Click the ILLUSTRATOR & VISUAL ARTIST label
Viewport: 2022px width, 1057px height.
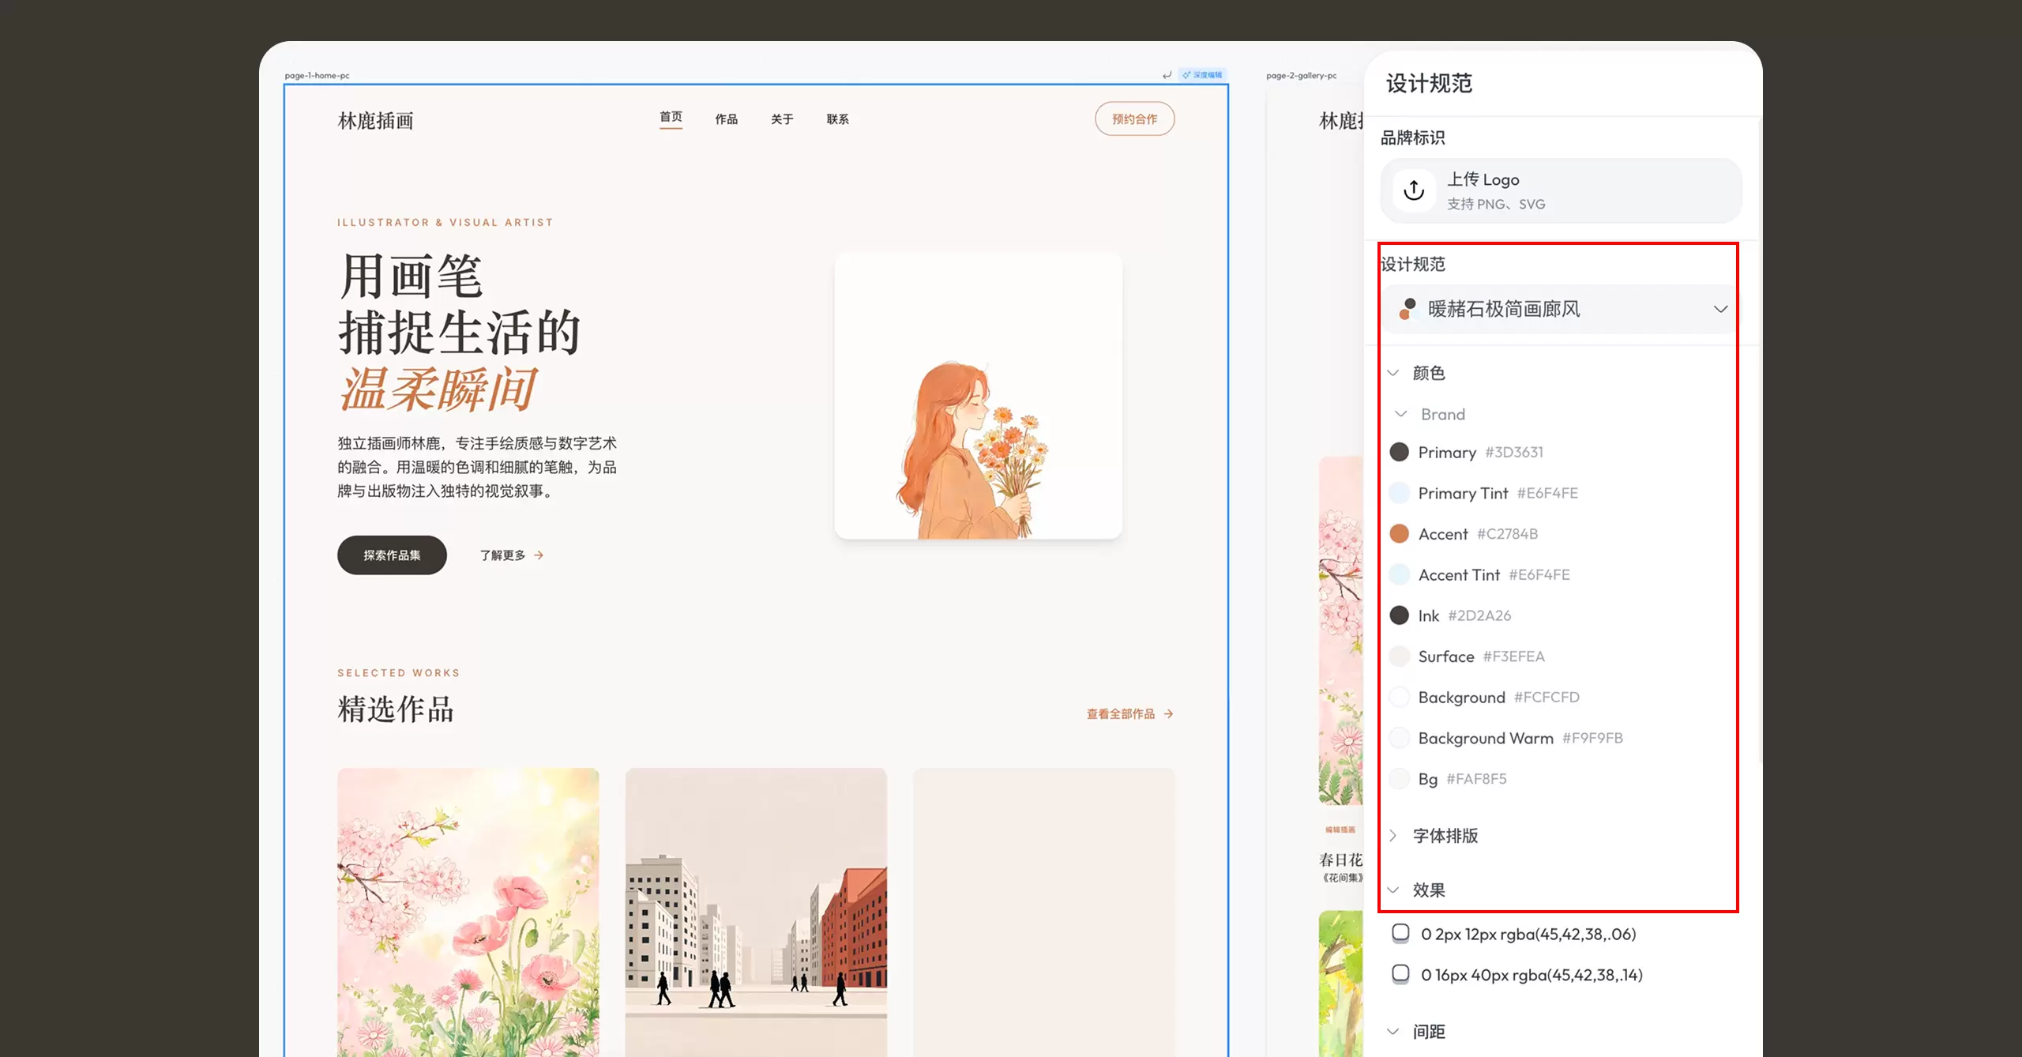click(445, 223)
